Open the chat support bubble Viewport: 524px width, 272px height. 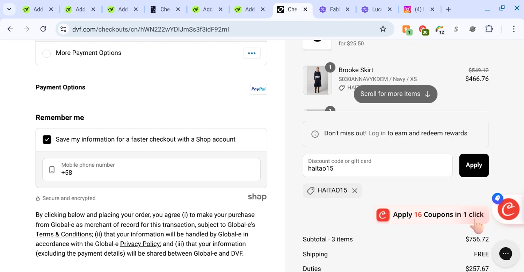505,254
